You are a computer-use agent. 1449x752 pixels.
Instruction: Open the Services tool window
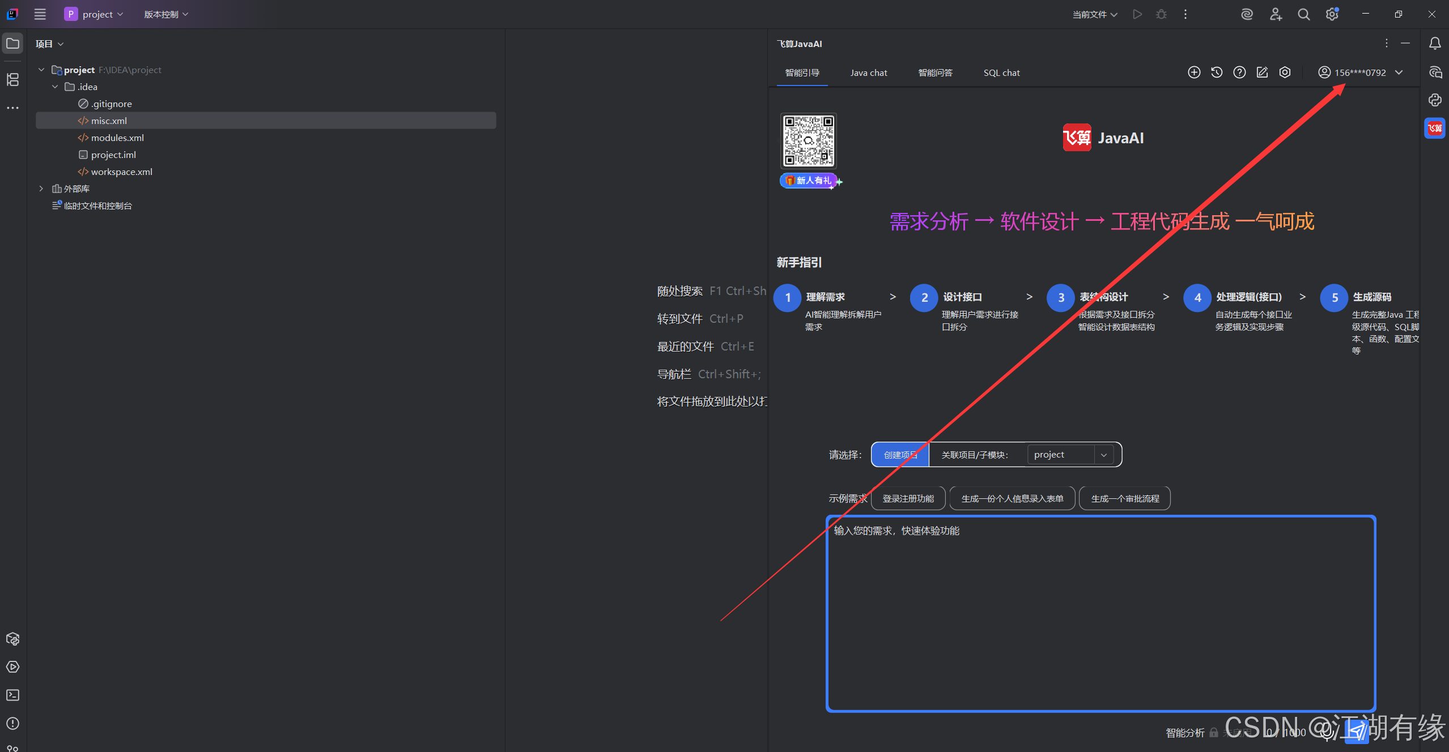point(12,667)
